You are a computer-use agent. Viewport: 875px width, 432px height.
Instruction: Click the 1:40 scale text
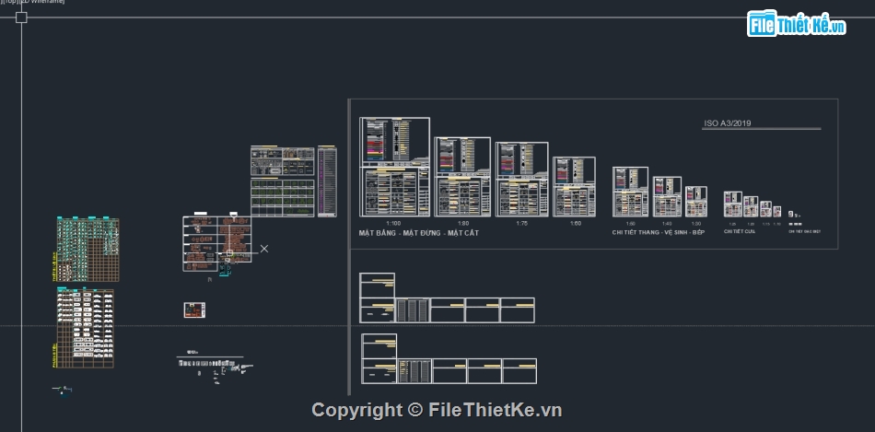pyautogui.click(x=667, y=223)
